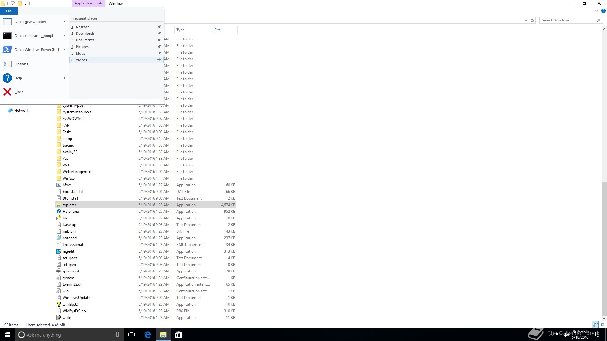607x341 pixels.
Task: Select Documents from frequent places
Action: pyautogui.click(x=116, y=40)
